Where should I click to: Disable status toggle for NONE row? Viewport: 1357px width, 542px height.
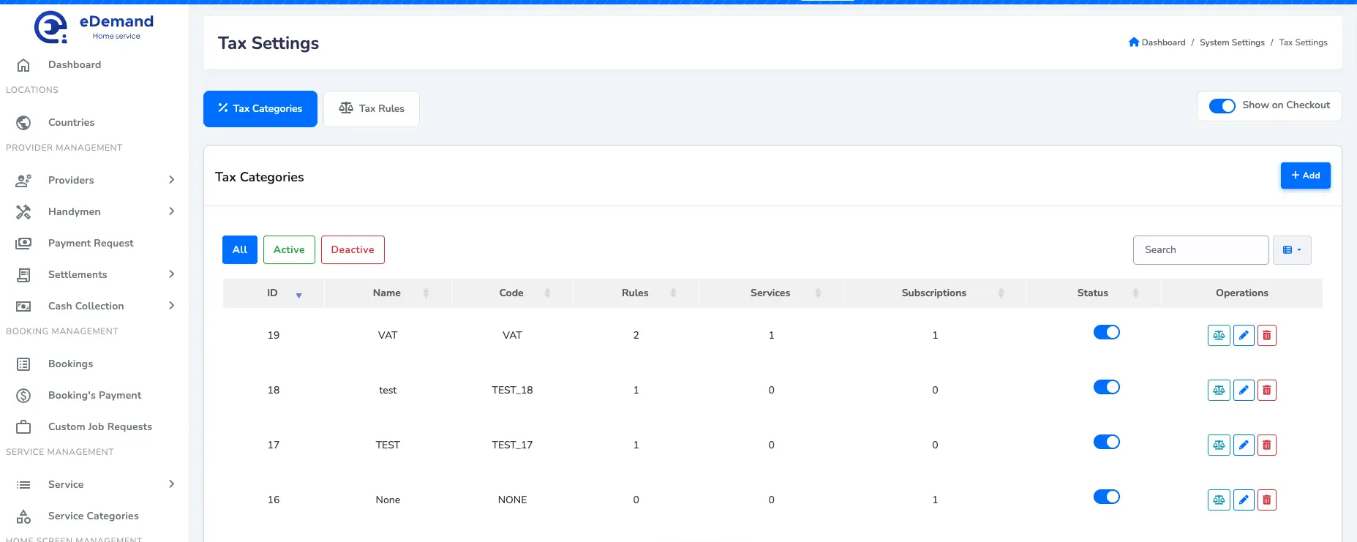tap(1106, 497)
